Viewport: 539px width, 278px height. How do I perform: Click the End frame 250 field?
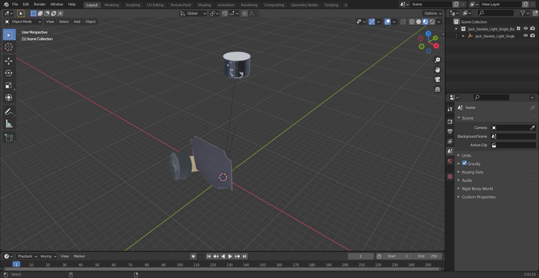tap(428, 256)
